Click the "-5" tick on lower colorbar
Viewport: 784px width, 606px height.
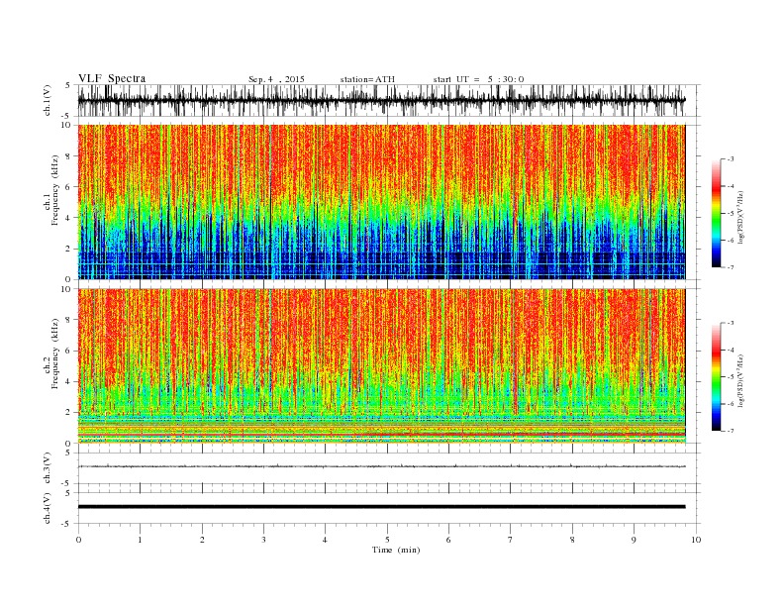click(x=731, y=377)
